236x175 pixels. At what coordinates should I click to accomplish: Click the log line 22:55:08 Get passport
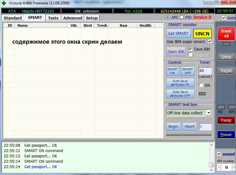click(x=31, y=145)
